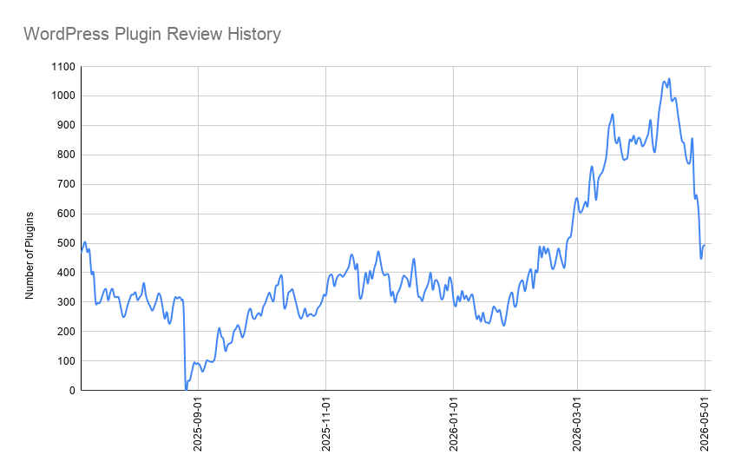Screen dimensions: 735x475
Task: Select the 2026-03-01 date label
Action: [x=577, y=424]
